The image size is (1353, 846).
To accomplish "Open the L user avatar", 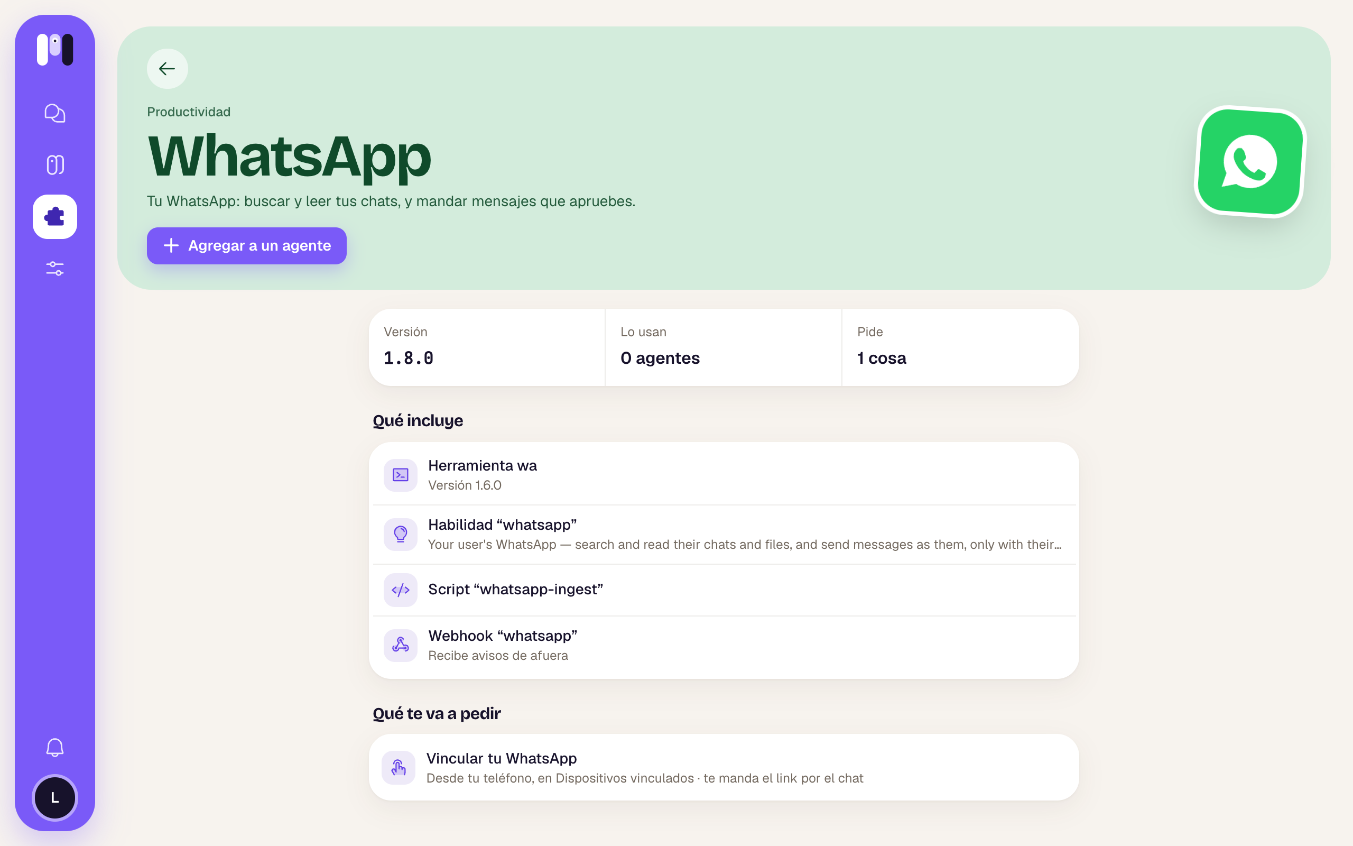I will pyautogui.click(x=55, y=798).
